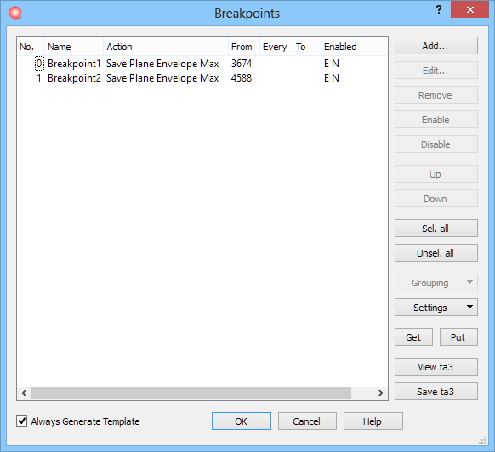The height and width of the screenshot is (452, 495).
Task: Click the question mark help icon
Action: (439, 9)
